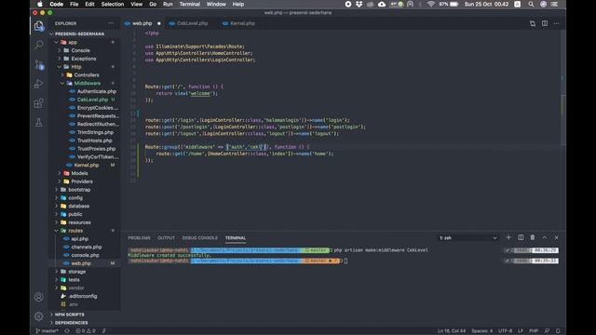Open errors and warnings count in status bar
This screenshot has height=335, width=596.
tap(85, 331)
